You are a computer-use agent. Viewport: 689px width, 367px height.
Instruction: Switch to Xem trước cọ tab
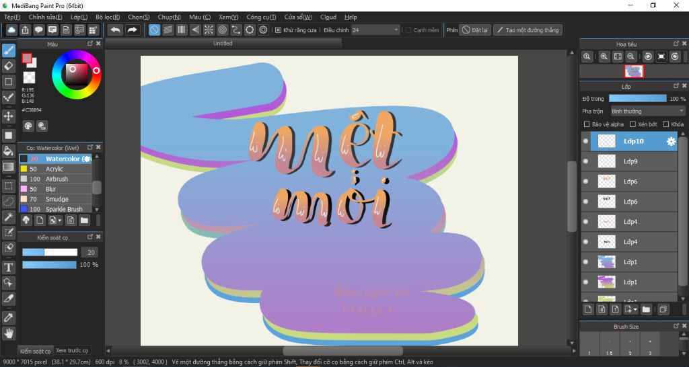(x=72, y=350)
